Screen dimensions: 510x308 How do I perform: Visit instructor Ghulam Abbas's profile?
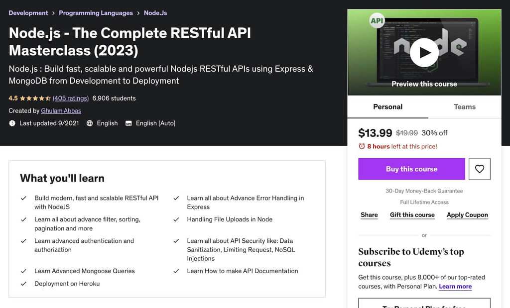click(x=61, y=110)
